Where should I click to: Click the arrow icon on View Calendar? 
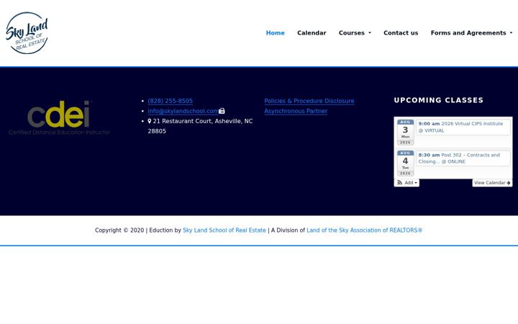[509, 183]
